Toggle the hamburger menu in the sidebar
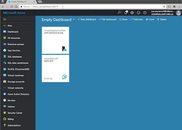The image size is (182, 130). click(5, 19)
